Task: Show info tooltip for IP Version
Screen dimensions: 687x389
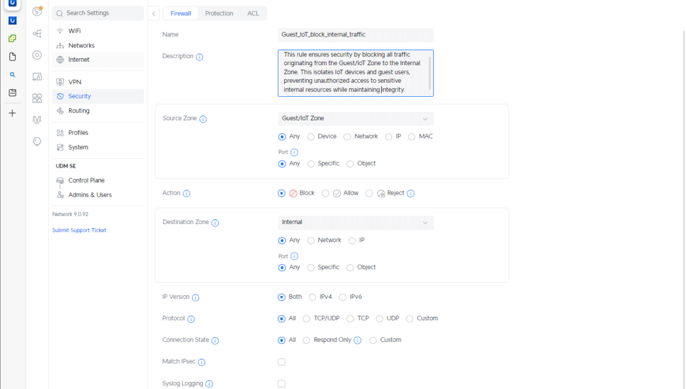Action: [x=196, y=297]
